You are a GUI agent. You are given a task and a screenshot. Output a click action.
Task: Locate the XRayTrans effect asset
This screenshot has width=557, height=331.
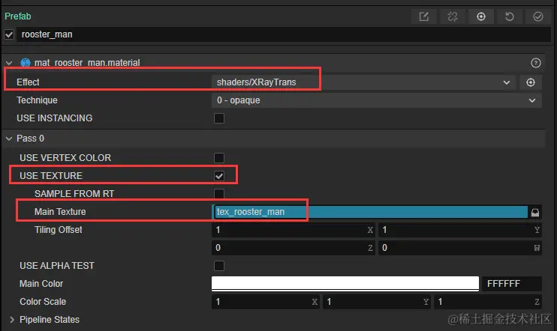pos(531,82)
